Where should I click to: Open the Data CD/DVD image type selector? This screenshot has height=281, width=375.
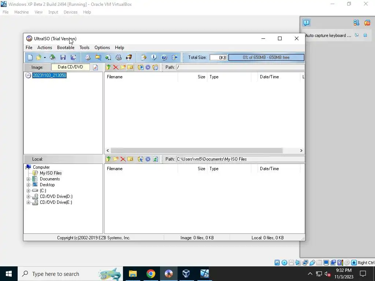[70, 67]
